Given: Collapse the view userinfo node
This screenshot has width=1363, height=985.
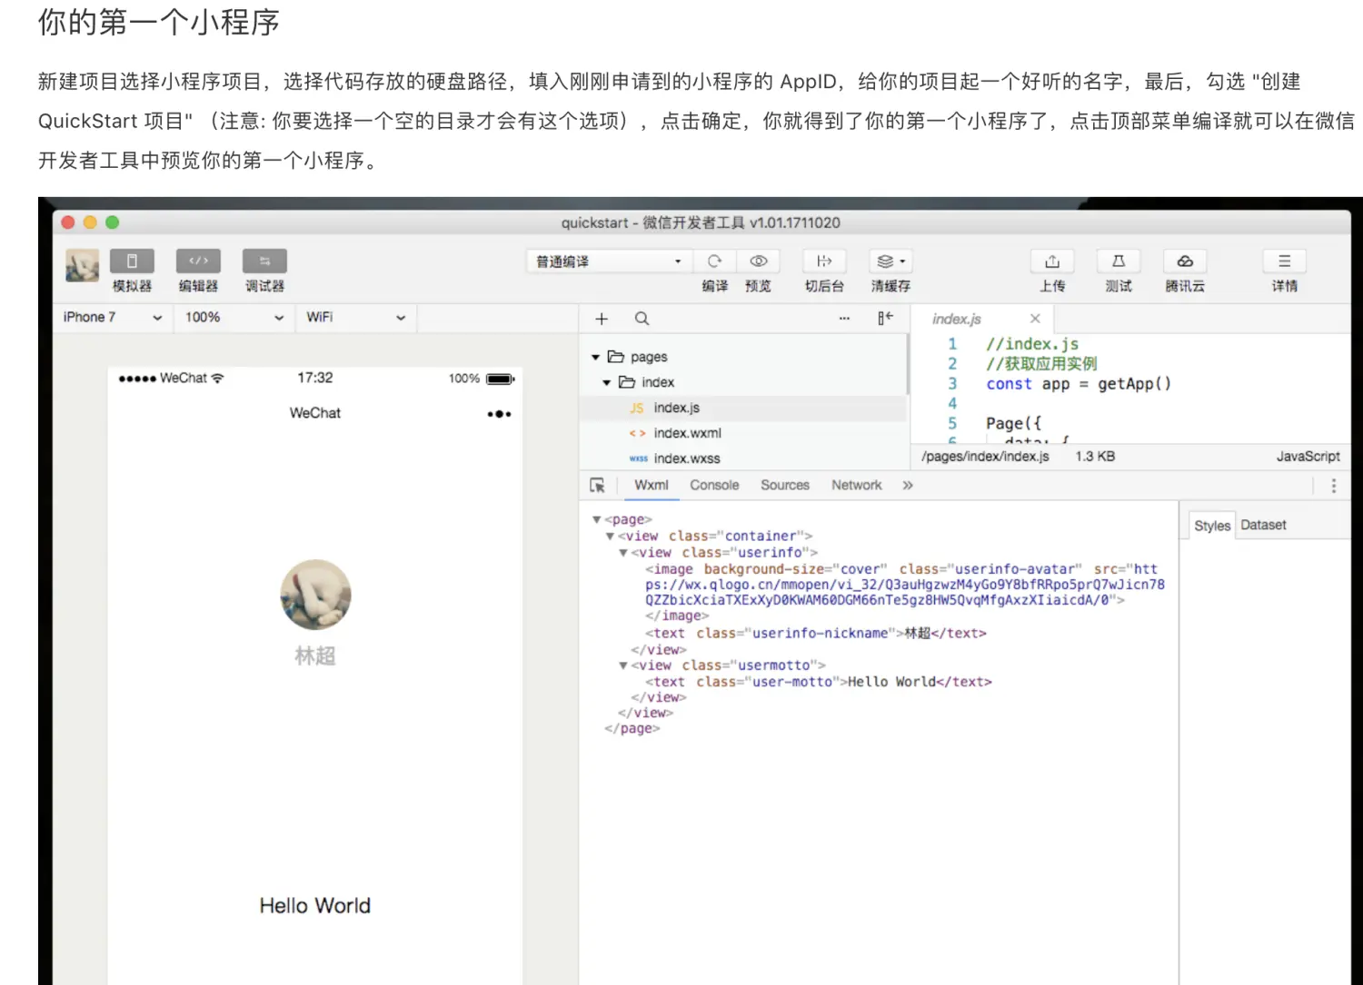Looking at the screenshot, I should [x=623, y=553].
